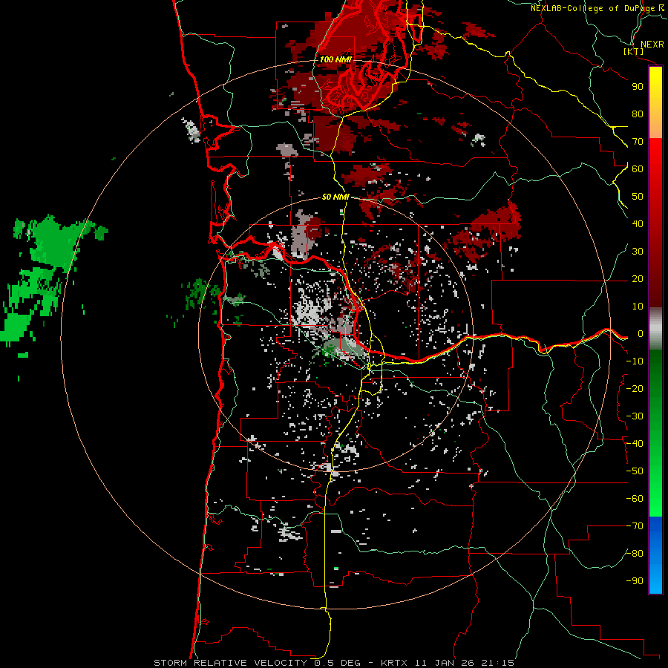Select the -10 value on the velocity scale
The height and width of the screenshot is (668, 668).
point(635,361)
